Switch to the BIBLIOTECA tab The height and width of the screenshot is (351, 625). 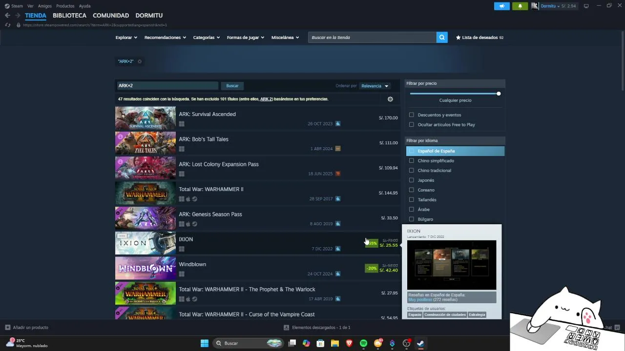click(69, 16)
